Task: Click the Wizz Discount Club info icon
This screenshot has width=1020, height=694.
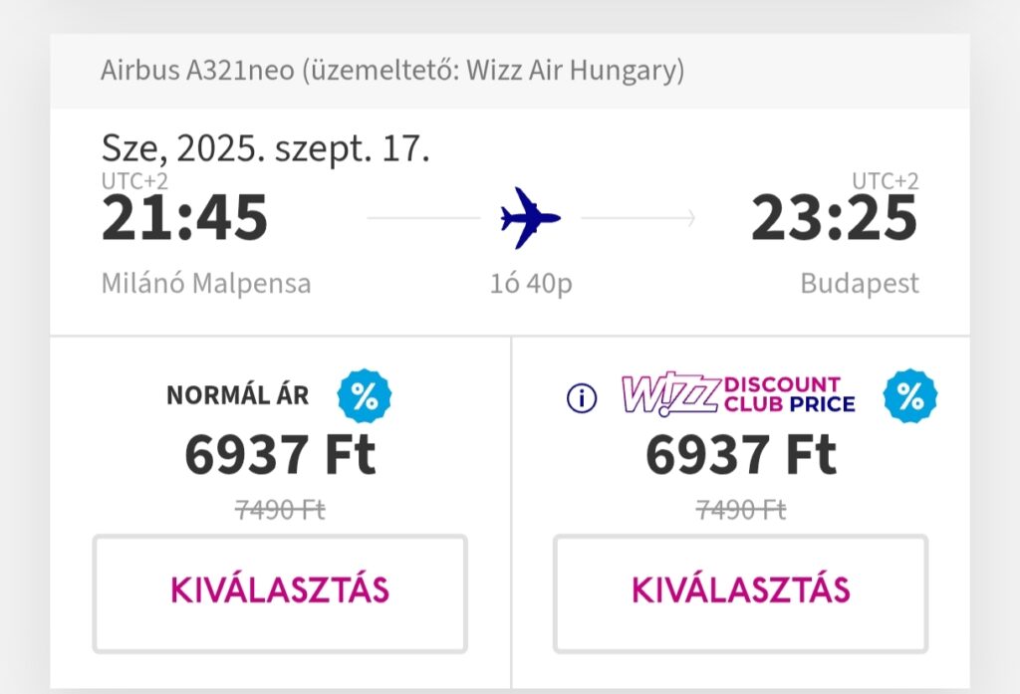Action: point(582,397)
